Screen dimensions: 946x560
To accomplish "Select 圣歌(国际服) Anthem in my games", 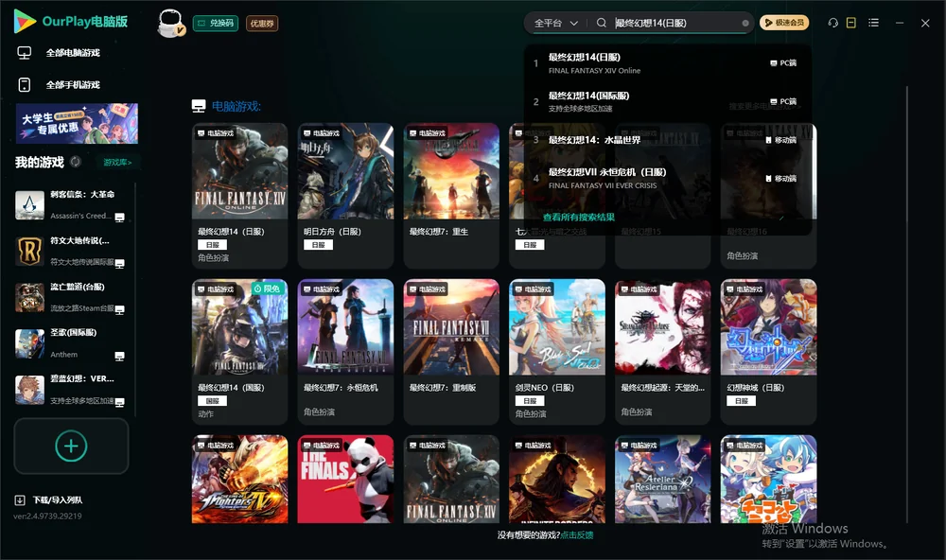I will point(69,343).
